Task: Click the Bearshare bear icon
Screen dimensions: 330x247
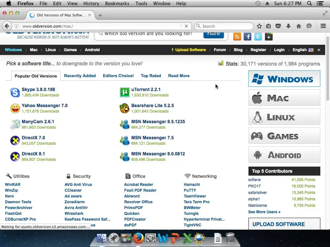Action: point(125,108)
